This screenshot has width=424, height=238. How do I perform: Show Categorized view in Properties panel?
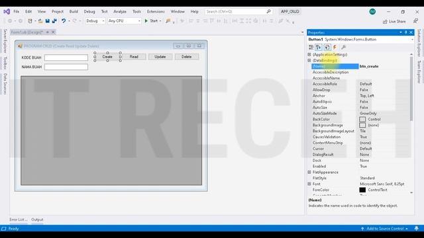point(311,47)
